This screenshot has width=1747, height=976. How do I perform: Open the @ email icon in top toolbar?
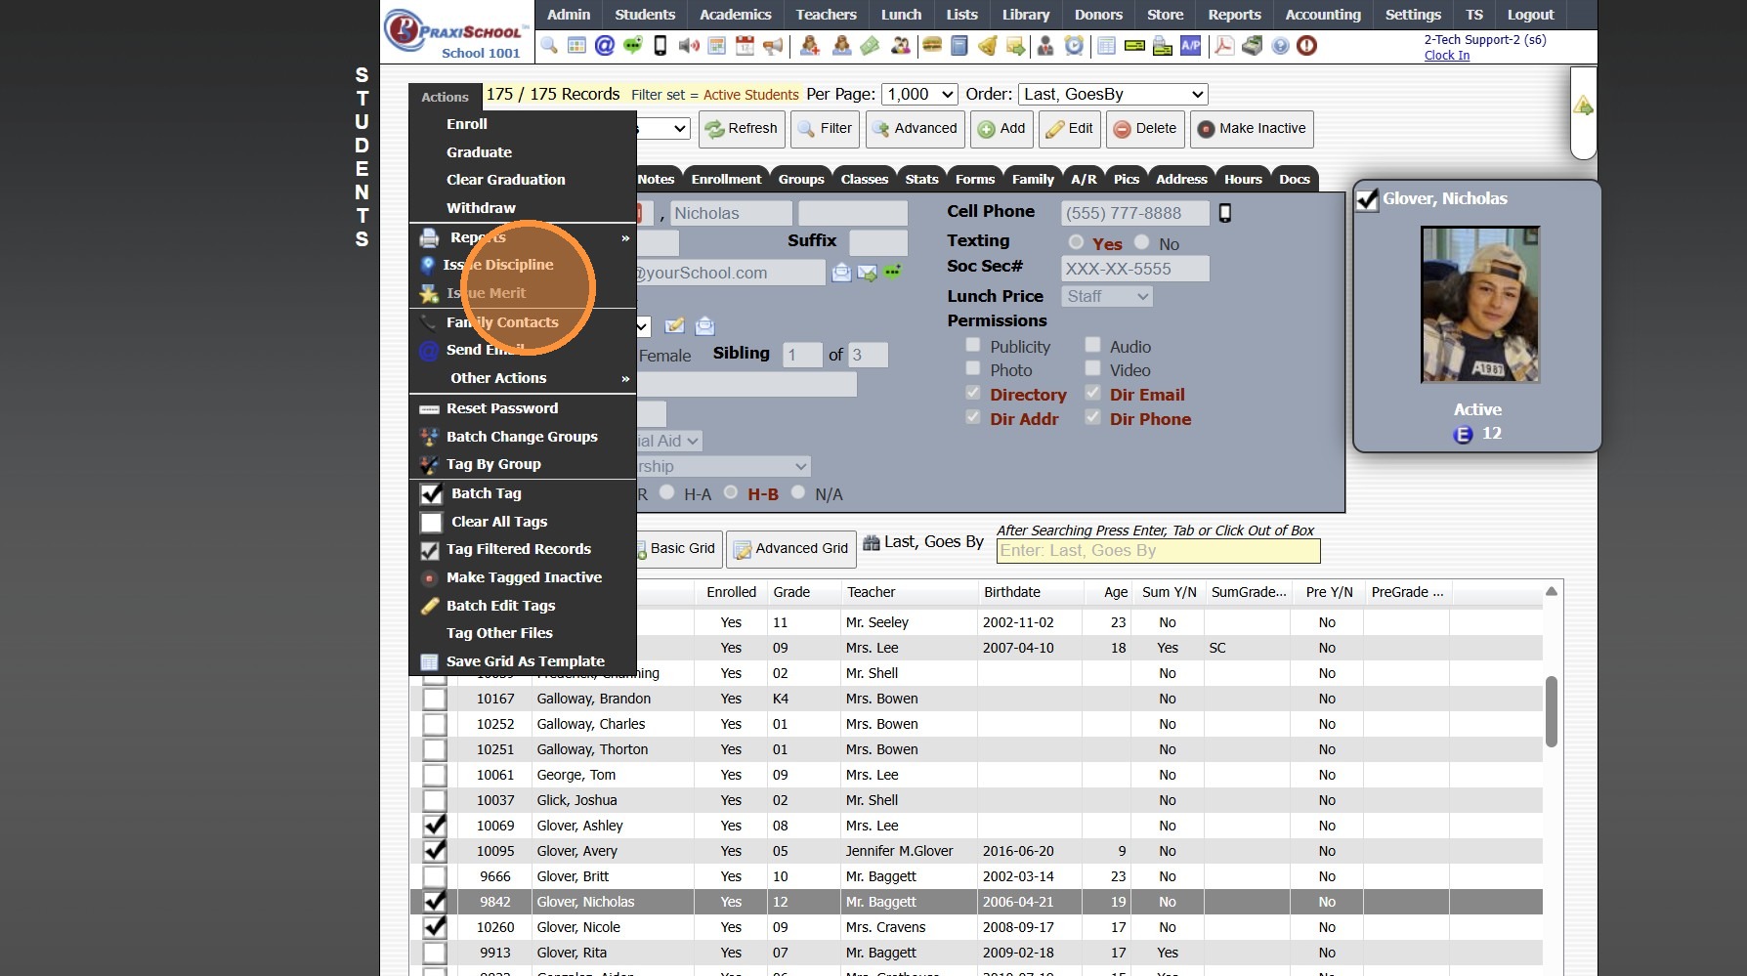[x=605, y=45]
